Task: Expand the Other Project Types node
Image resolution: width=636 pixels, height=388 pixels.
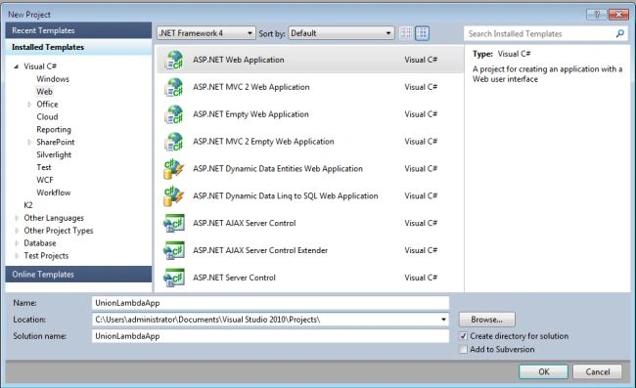Action: tap(17, 231)
